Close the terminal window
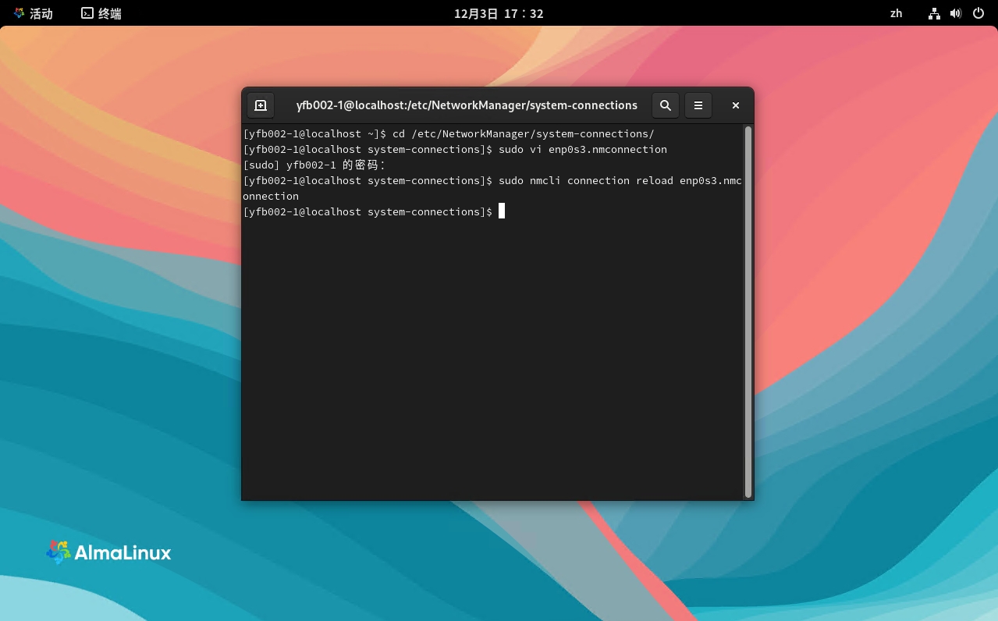998x621 pixels. point(735,105)
